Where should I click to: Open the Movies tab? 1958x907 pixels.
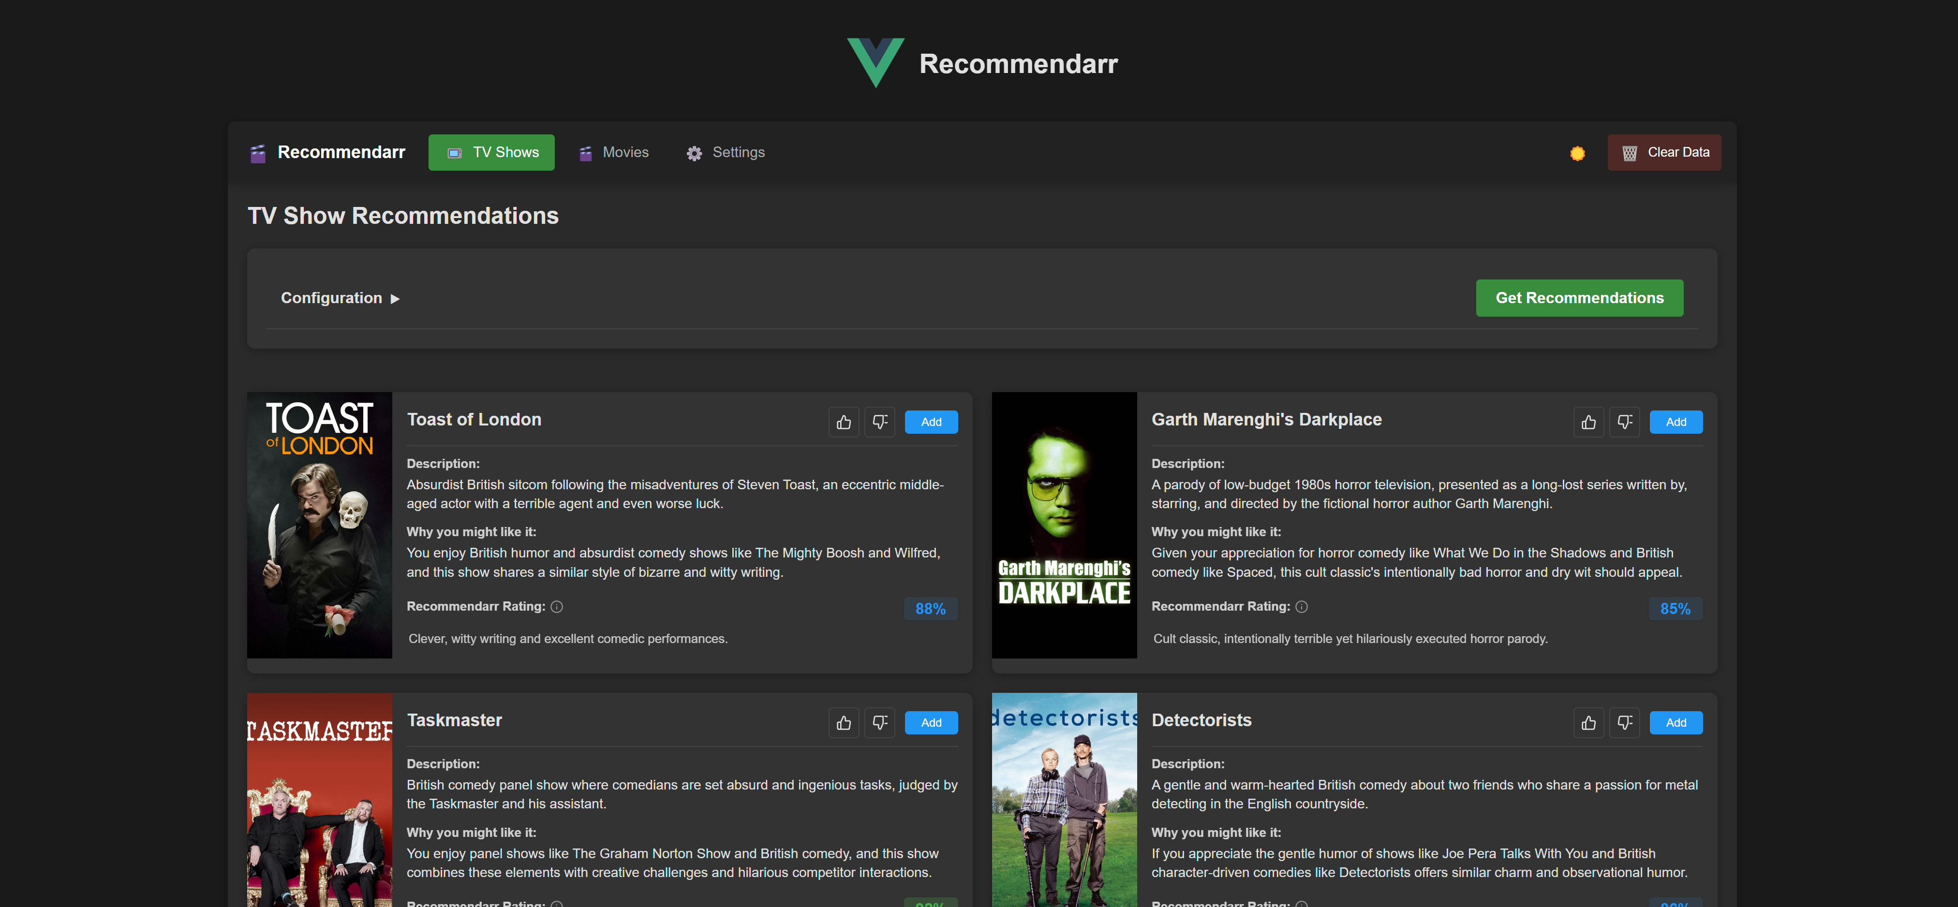613,153
